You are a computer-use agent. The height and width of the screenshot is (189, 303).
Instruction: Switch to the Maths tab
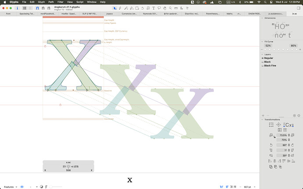click(x=230, y=14)
